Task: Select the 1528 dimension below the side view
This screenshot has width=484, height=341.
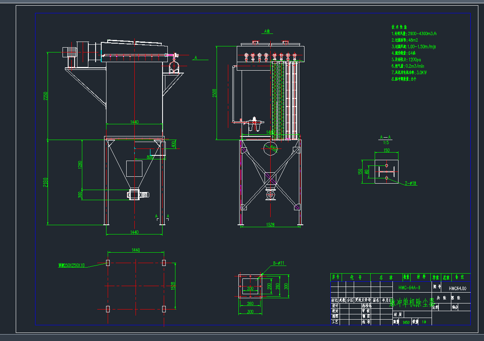Action: click(270, 225)
